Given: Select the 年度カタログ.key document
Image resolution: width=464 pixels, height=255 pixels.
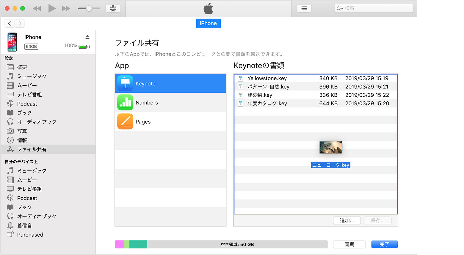Looking at the screenshot, I should click(316, 103).
